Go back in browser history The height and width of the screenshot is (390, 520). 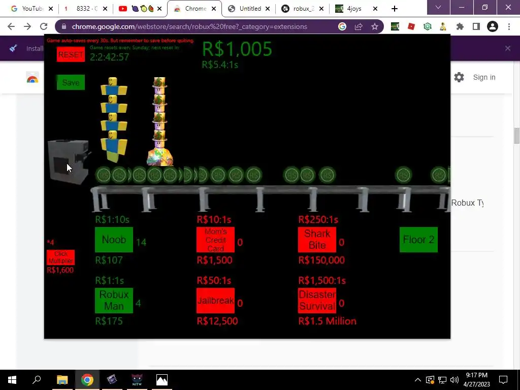pyautogui.click(x=11, y=26)
